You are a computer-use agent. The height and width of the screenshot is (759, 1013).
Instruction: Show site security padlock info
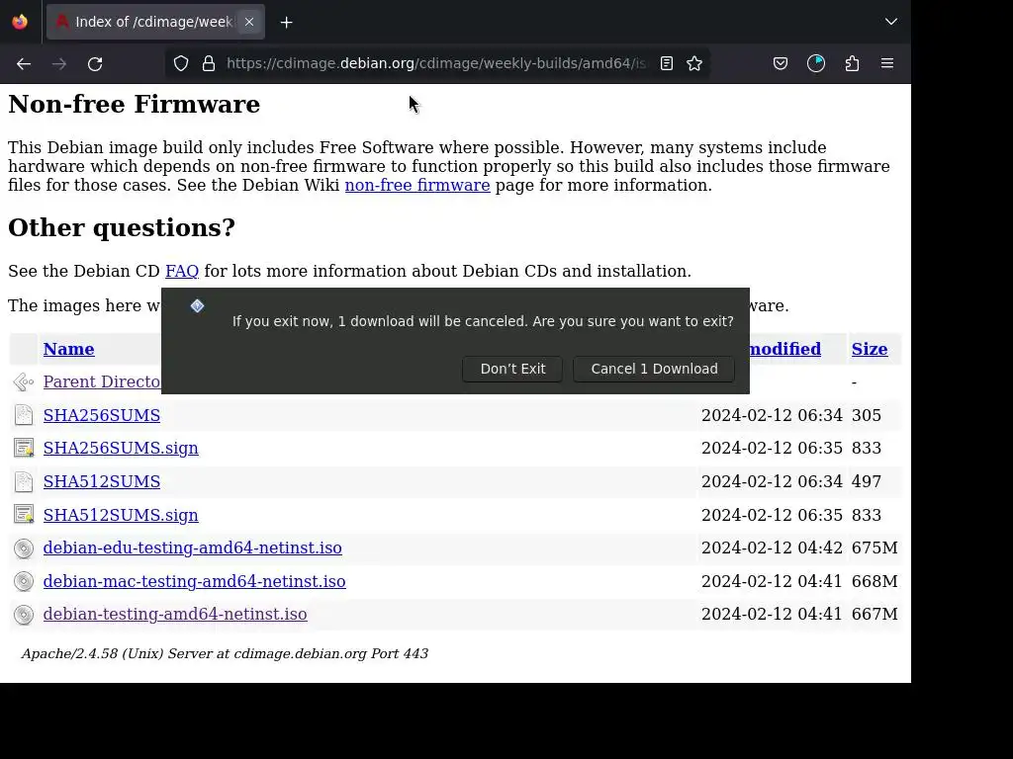[x=208, y=63]
